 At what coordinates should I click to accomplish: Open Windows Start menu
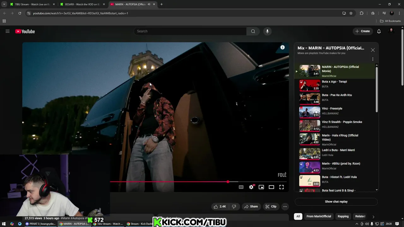click(4, 224)
